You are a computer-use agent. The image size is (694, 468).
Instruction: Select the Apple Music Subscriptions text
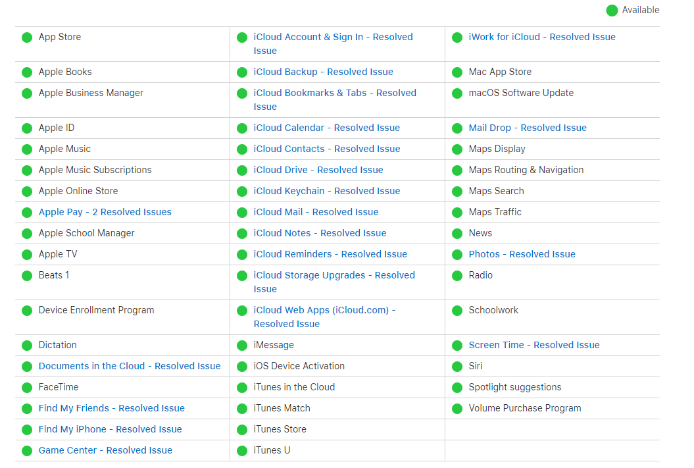pyautogui.click(x=95, y=170)
